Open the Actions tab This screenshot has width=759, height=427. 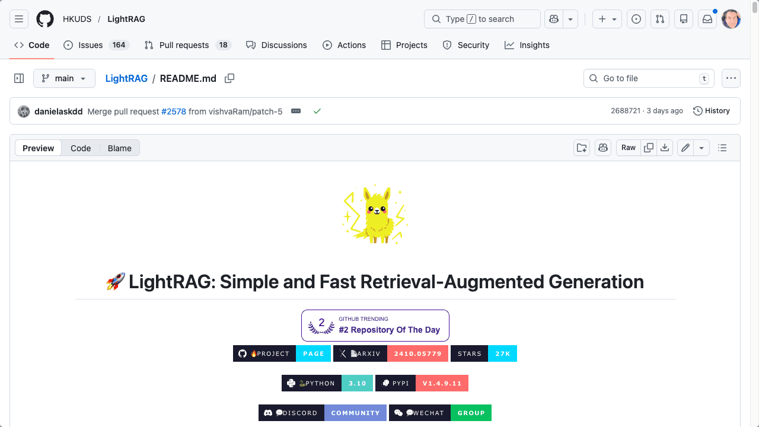coord(345,45)
